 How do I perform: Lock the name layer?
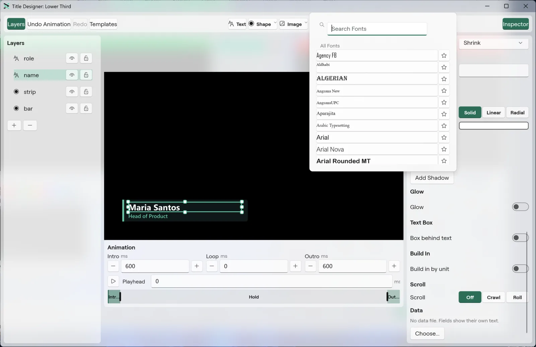point(86,75)
